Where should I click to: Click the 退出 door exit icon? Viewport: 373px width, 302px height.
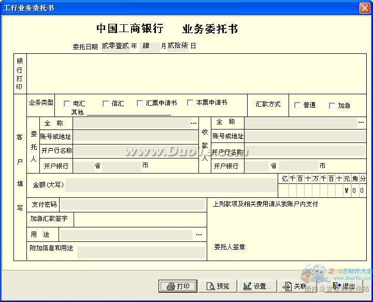coord(337,286)
